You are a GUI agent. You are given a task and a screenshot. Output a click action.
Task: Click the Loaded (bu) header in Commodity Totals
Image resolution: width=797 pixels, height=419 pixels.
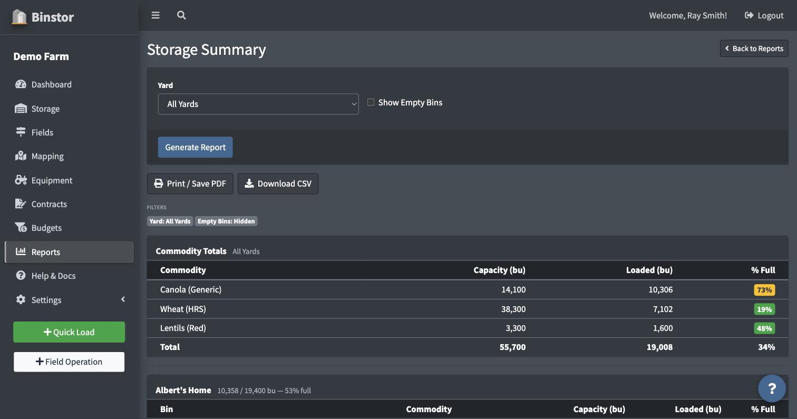tap(649, 270)
